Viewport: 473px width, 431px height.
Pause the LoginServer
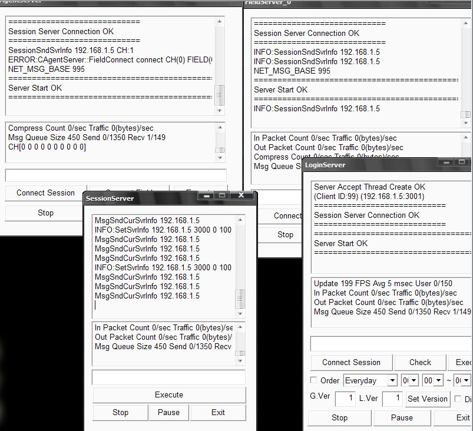click(x=402, y=417)
